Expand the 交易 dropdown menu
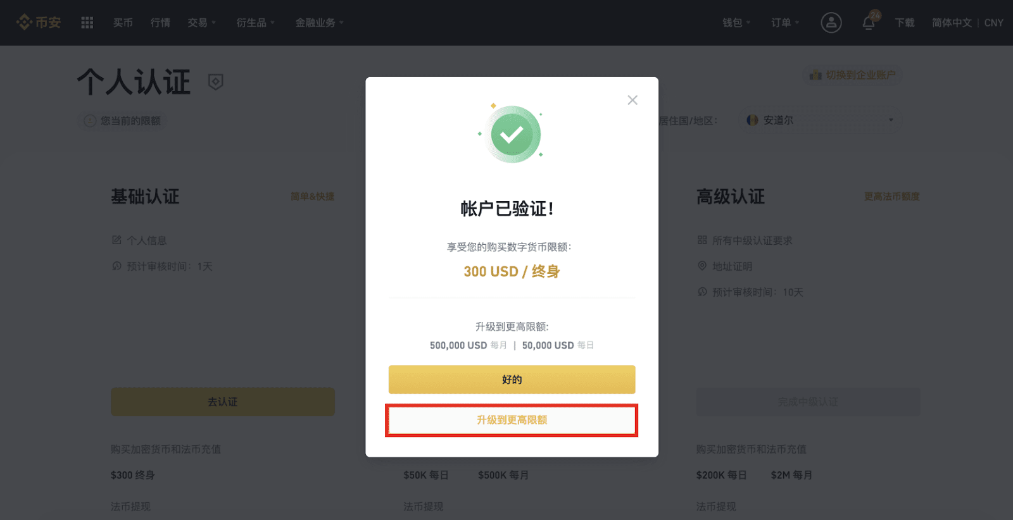The image size is (1013, 520). [x=202, y=23]
